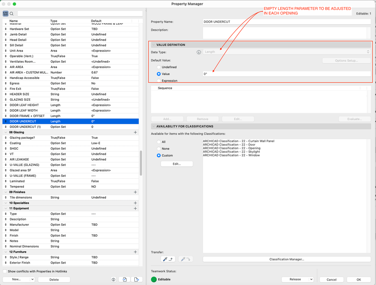The height and width of the screenshot is (285, 376).
Task: Click reorder handle of Style / Range row
Action: (6, 257)
